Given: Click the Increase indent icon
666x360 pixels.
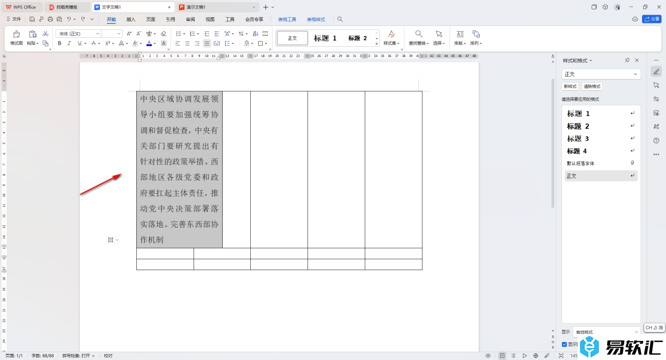Looking at the screenshot, I should pyautogui.click(x=216, y=33).
